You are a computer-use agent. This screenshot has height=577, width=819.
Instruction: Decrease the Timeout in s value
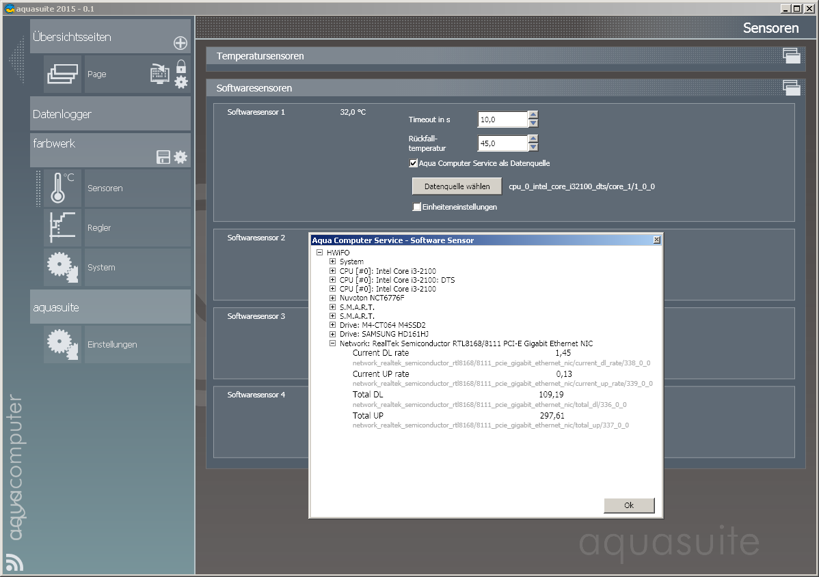[533, 124]
